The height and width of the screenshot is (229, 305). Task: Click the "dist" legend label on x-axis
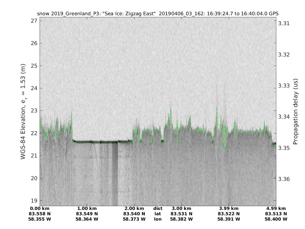[158, 209]
